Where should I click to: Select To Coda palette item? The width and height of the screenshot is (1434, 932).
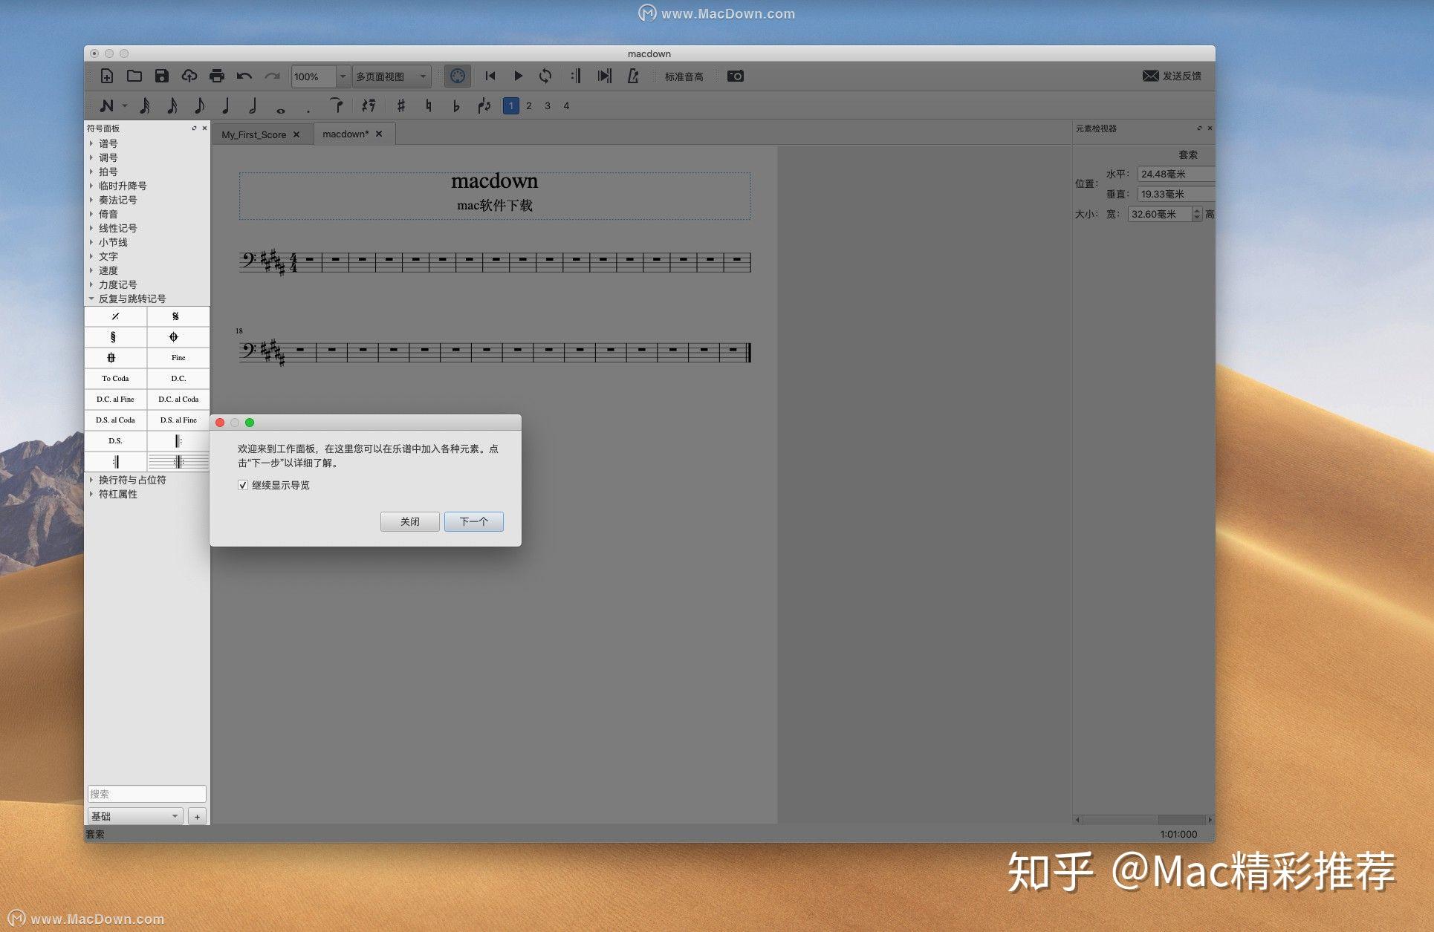[115, 379]
